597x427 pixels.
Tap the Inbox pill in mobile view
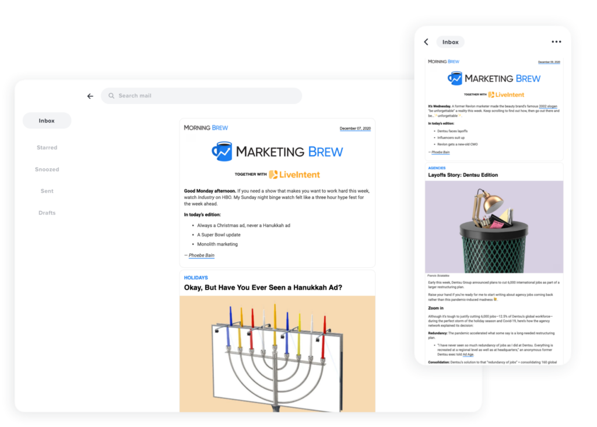tap(451, 42)
